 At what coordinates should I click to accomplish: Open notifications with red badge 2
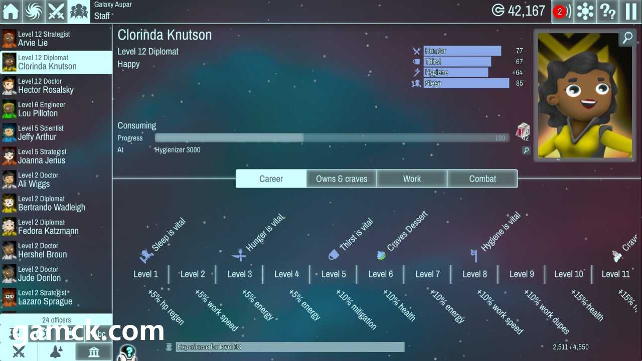click(x=561, y=11)
